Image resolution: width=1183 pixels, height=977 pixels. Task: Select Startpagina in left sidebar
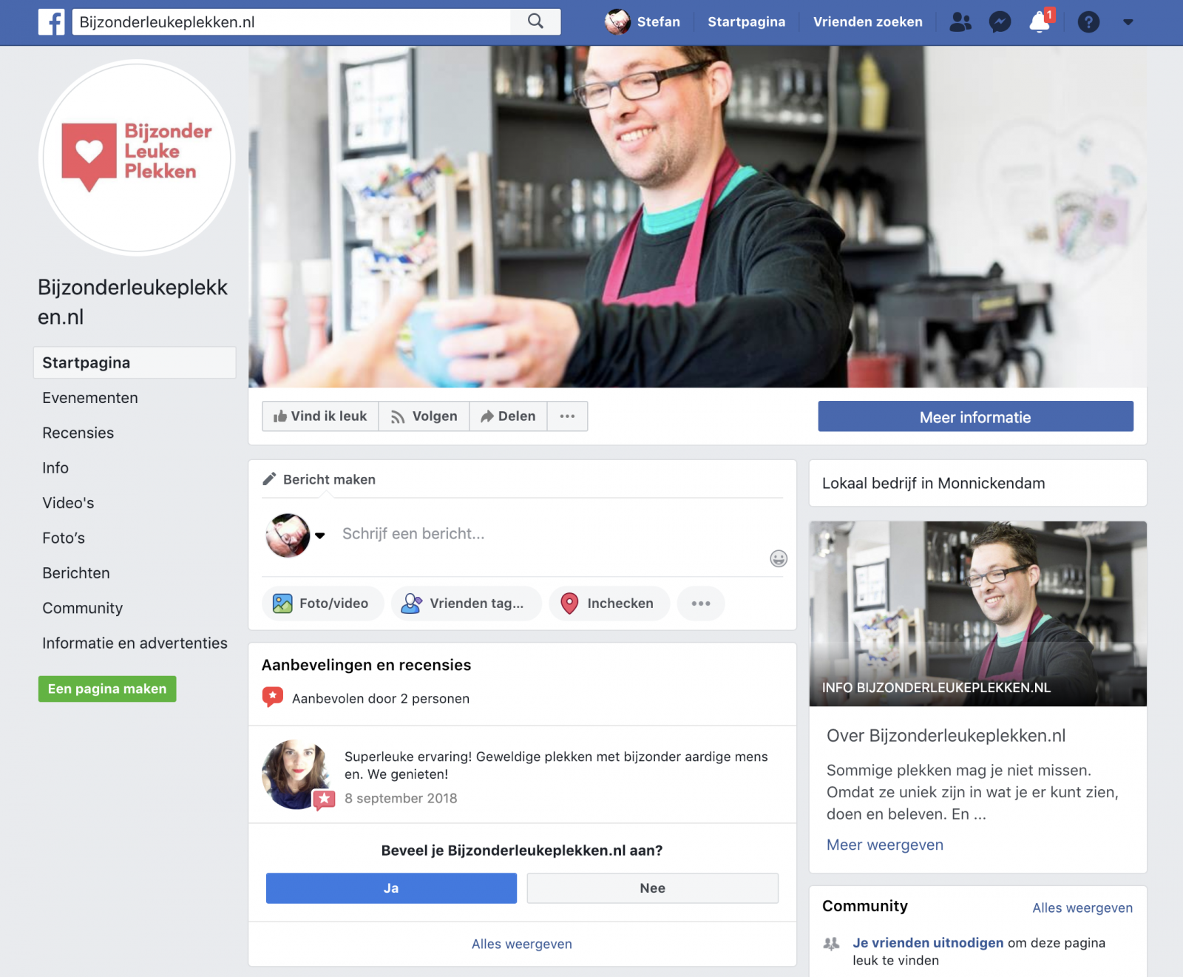135,362
